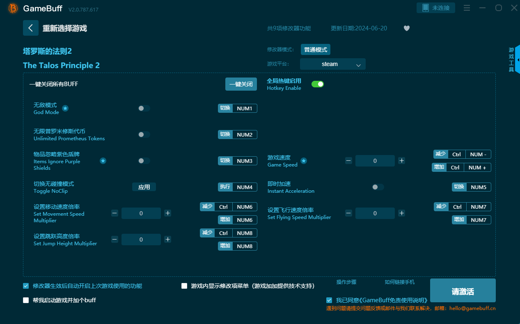520x324 pixels.
Task: Click star icon beside Items Ignore Purple Shields
Action: [x=103, y=161]
